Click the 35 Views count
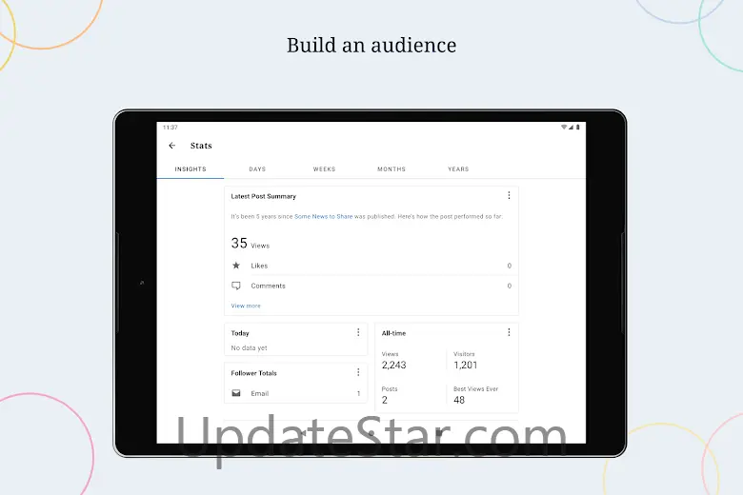Screen dimensions: 743x495 251,244
